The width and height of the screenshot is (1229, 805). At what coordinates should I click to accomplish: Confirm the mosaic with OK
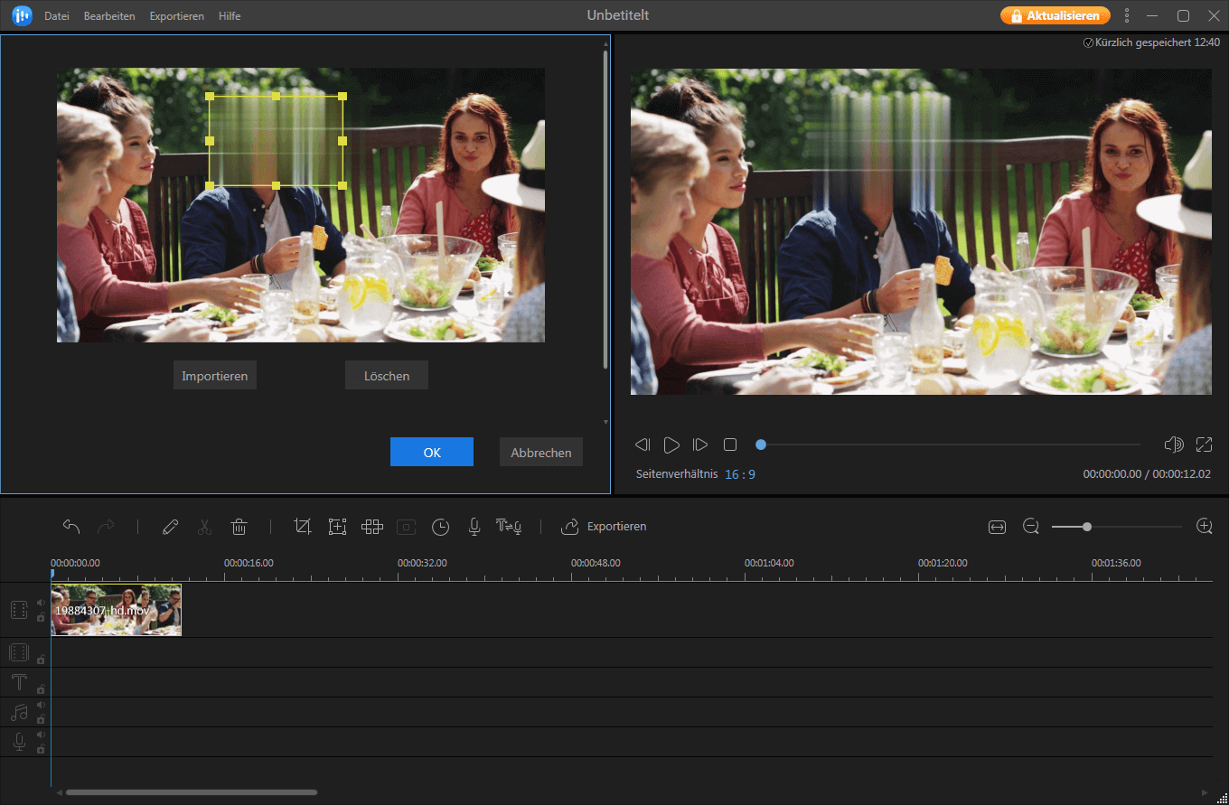tap(431, 452)
